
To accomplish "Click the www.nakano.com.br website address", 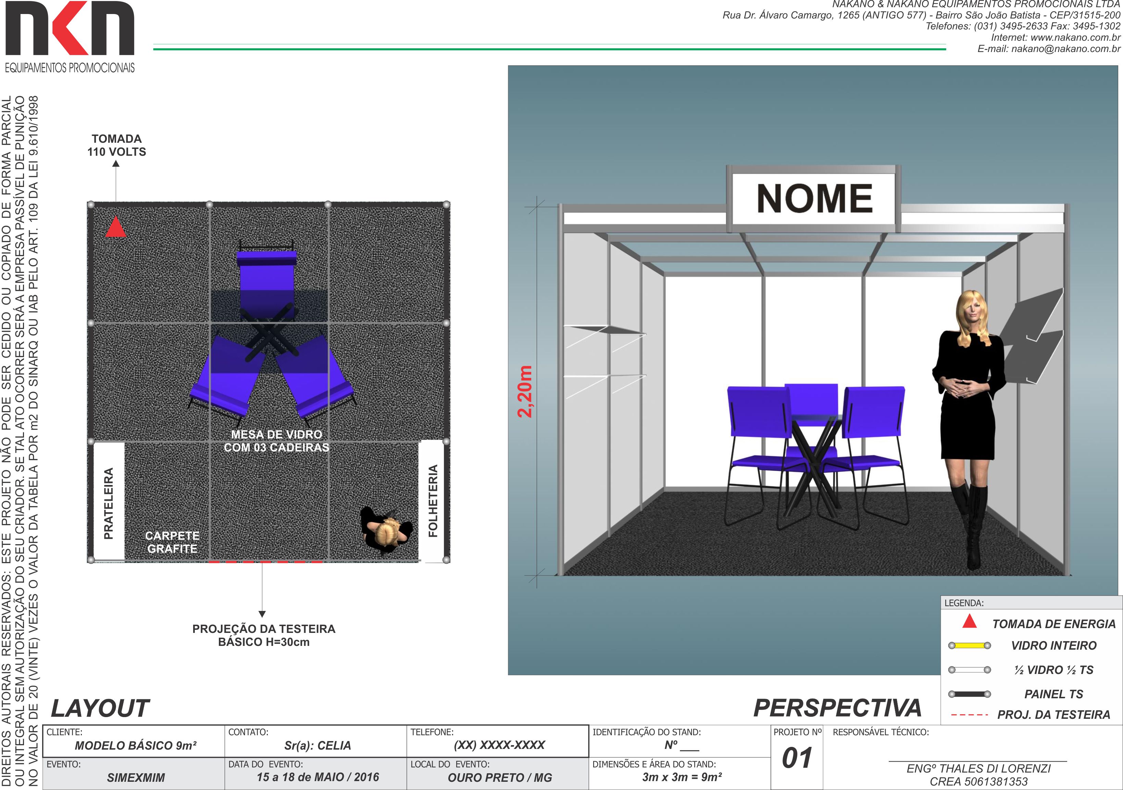I will (x=1075, y=38).
